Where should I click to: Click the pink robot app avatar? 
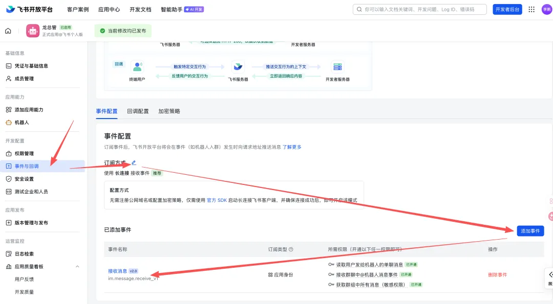pos(32,31)
